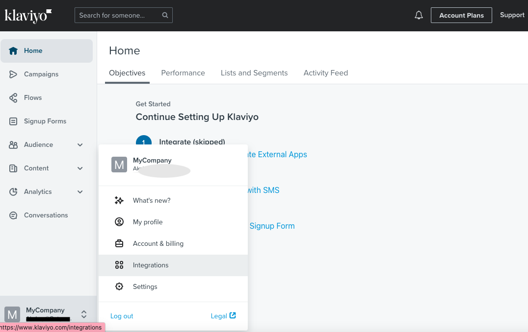Click the Settings gear icon
Screen dimensions: 528x332
click(119, 286)
